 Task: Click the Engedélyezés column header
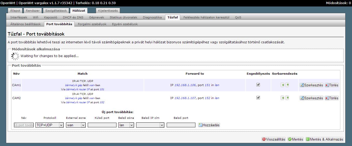click(x=258, y=74)
